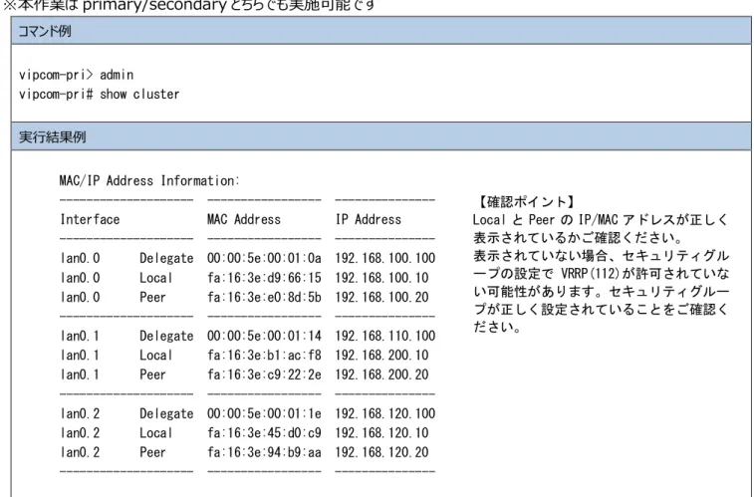Click the コマンド例 header text
754x497 pixels.
[x=45, y=31]
